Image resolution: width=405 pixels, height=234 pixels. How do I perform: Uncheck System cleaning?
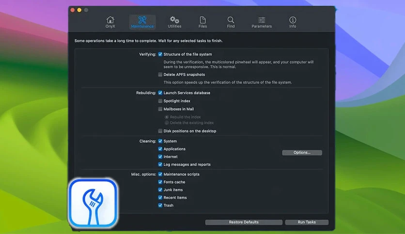pos(160,141)
